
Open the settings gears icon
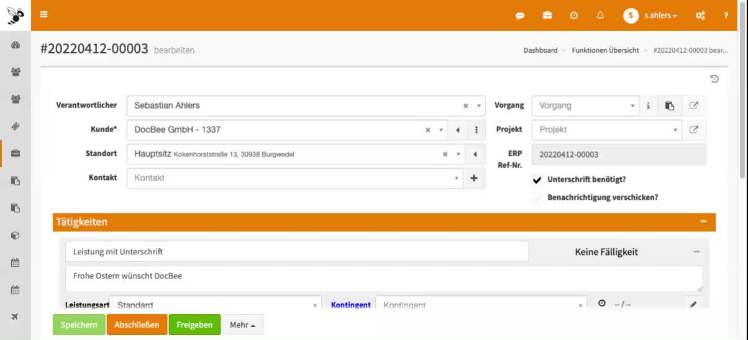[x=700, y=16]
